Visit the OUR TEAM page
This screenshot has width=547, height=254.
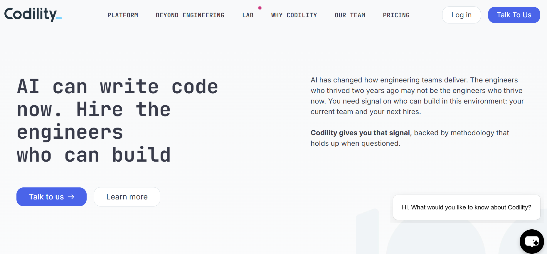(x=350, y=15)
